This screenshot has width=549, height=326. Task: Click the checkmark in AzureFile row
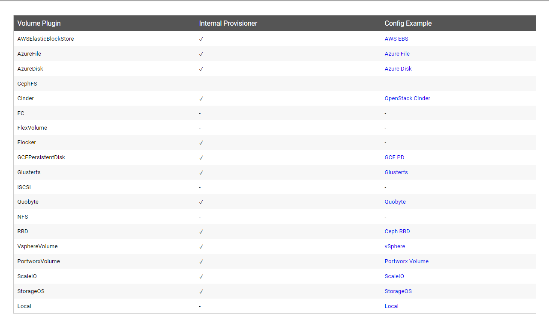[x=201, y=54]
